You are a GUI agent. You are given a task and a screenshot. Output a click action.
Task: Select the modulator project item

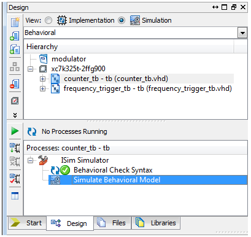click(69, 59)
